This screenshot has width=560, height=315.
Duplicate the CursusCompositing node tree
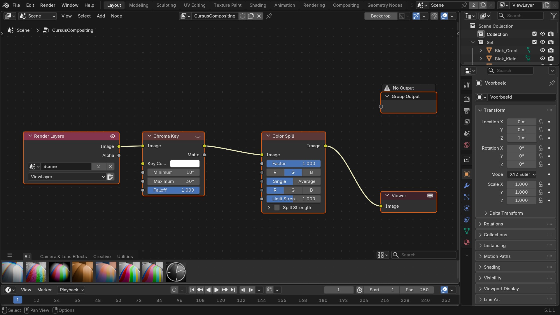click(251, 16)
